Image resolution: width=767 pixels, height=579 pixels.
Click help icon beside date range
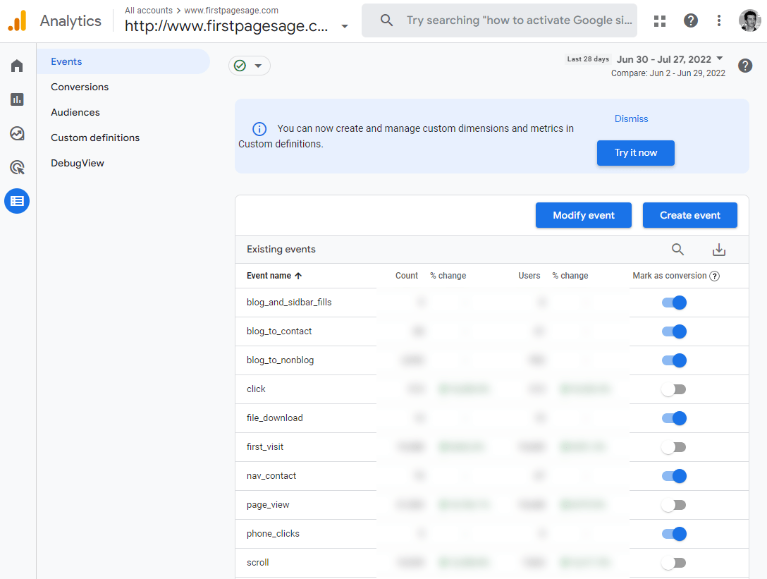click(745, 66)
